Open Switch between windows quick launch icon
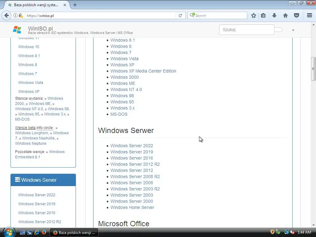316x237 pixels. (30, 233)
